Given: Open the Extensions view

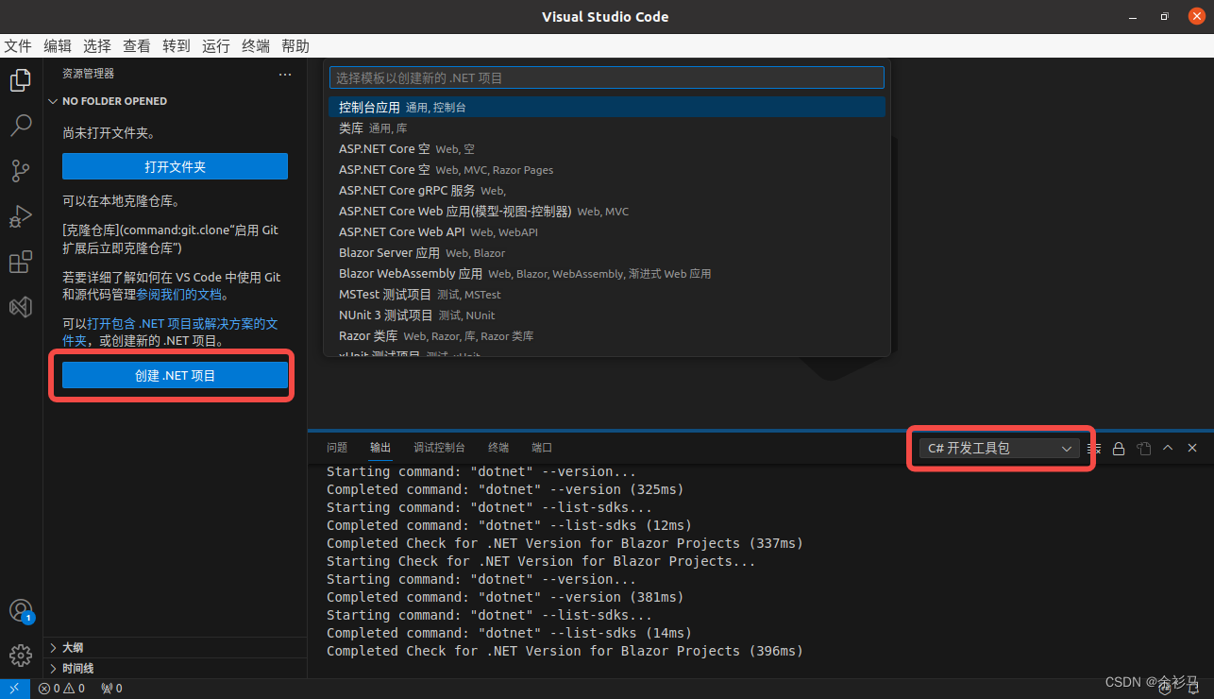Looking at the screenshot, I should tap(21, 262).
